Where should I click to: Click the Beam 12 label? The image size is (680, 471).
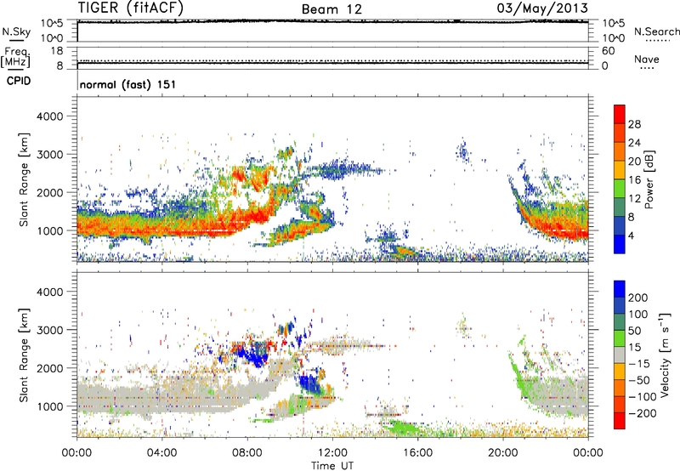coord(331,9)
